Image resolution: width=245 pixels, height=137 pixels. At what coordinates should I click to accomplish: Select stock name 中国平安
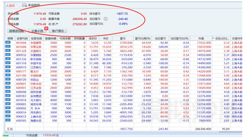[36, 63]
